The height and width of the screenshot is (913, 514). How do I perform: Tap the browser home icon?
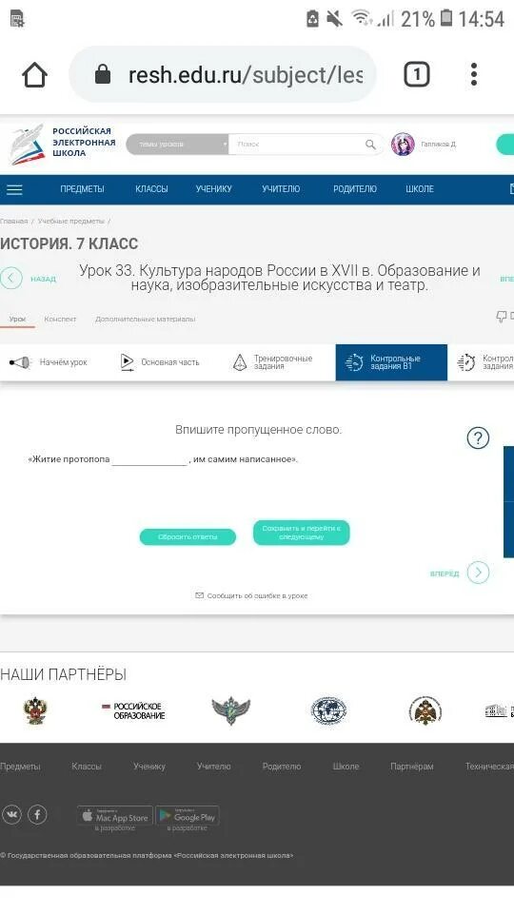(34, 74)
